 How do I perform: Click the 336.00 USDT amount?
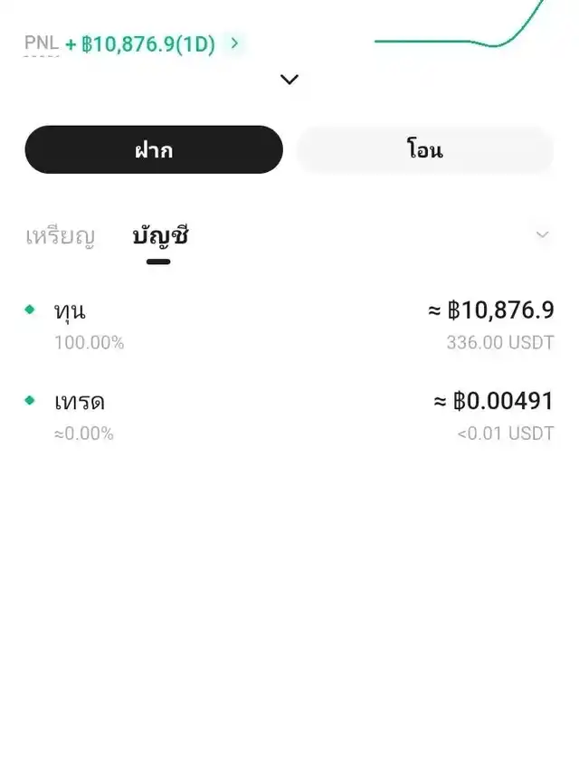(499, 343)
